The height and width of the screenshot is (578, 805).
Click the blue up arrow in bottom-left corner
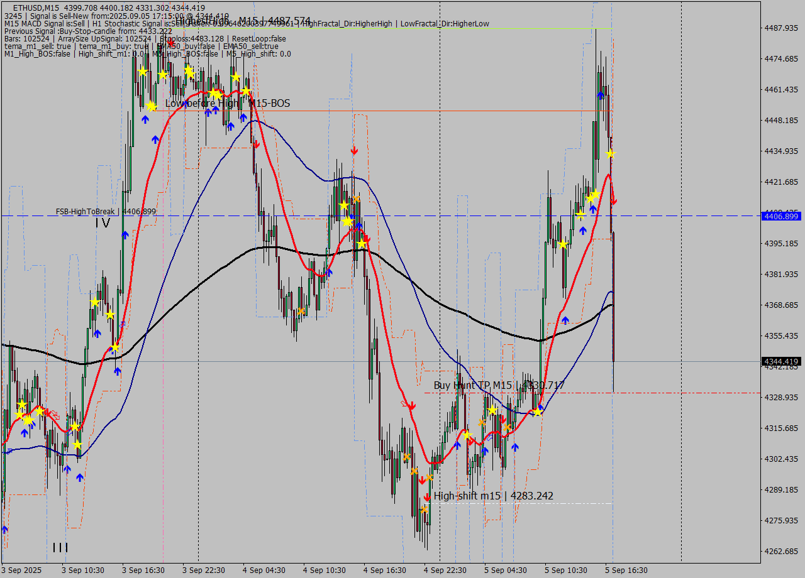coord(5,530)
